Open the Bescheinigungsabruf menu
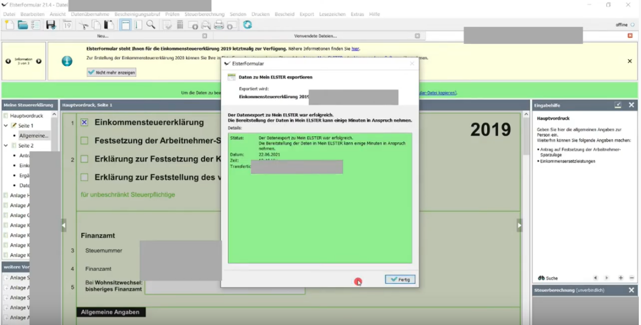Image resolution: width=641 pixels, height=325 pixels. [x=137, y=14]
